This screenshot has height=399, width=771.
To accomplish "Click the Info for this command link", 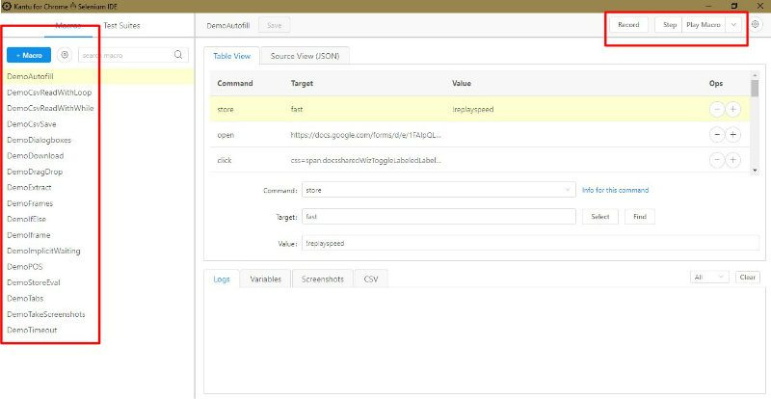I will coord(615,190).
